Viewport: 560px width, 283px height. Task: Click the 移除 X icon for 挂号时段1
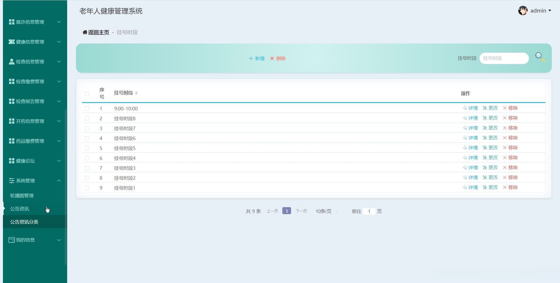[x=505, y=187]
